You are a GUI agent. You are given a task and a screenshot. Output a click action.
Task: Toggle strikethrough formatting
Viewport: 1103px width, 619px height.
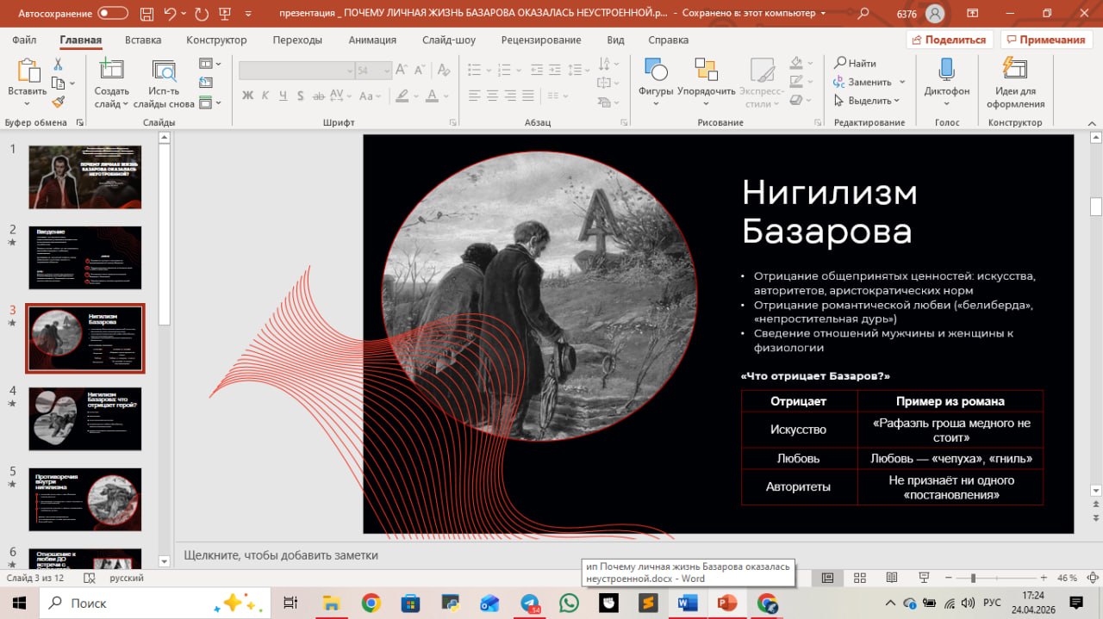pos(321,96)
